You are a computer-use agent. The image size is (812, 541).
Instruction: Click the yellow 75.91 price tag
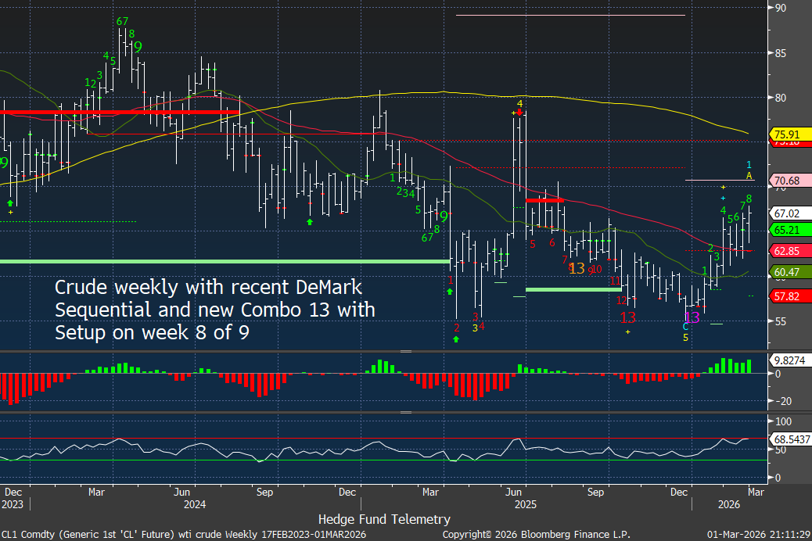785,133
